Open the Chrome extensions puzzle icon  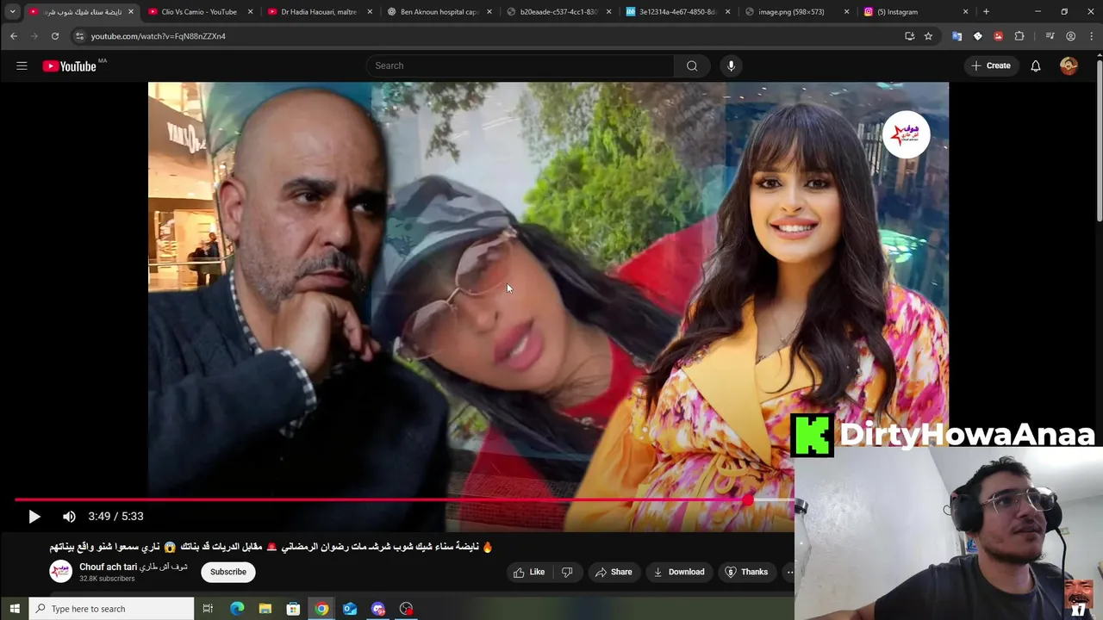[1019, 36]
